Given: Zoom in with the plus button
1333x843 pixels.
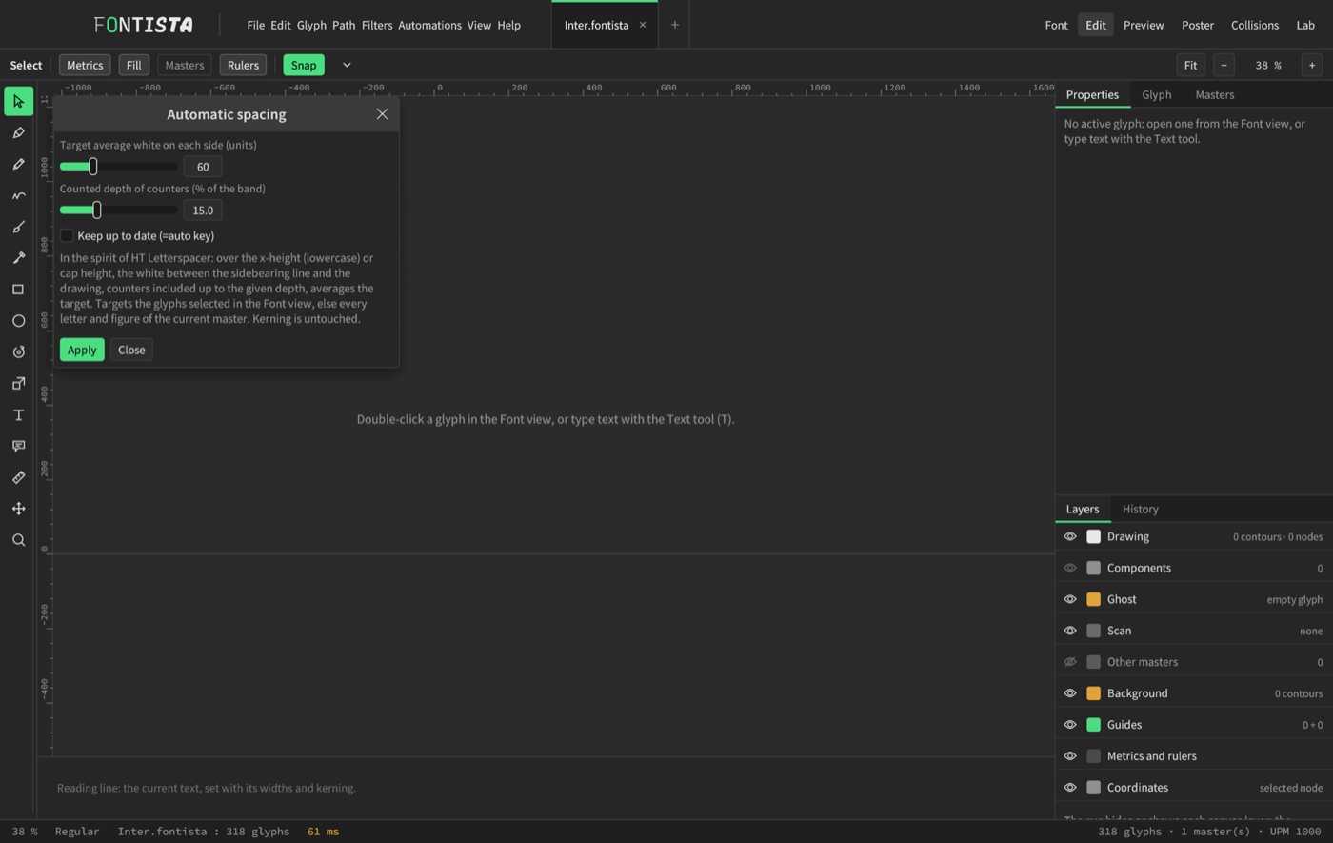Looking at the screenshot, I should click(x=1312, y=65).
